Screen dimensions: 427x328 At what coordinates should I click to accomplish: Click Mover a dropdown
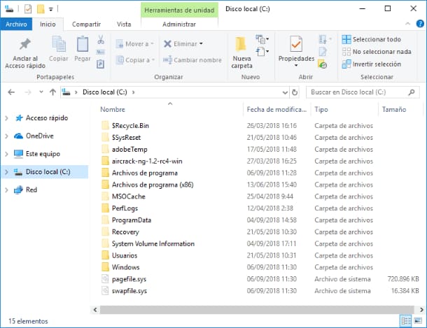pos(135,44)
